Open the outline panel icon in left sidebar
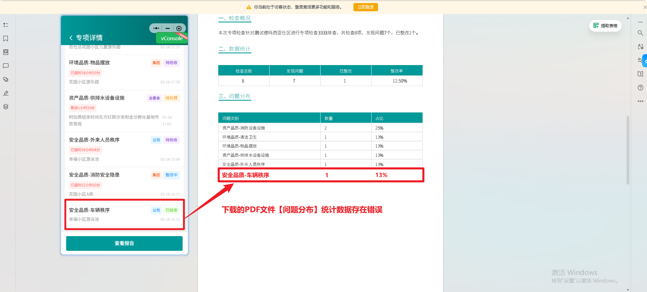The width and height of the screenshot is (647, 292). coord(6,25)
